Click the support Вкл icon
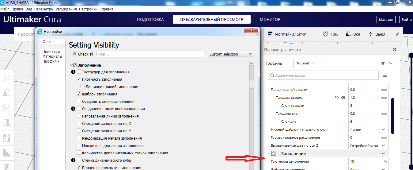 pos(348,34)
